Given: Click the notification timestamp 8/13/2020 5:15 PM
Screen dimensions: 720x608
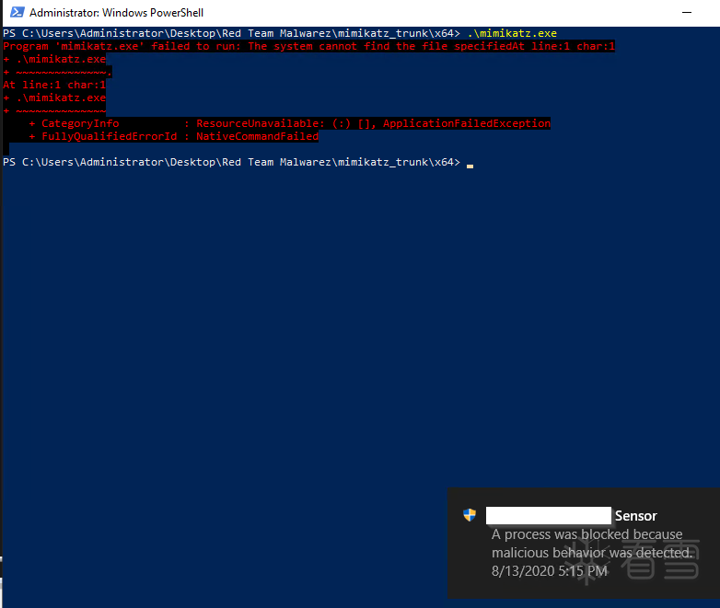Looking at the screenshot, I should pos(549,571).
